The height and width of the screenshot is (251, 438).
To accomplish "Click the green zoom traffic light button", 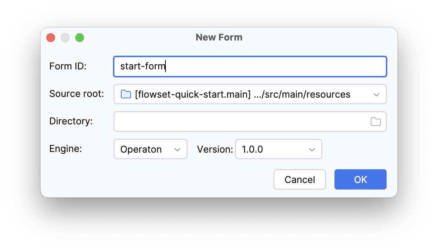I will pyautogui.click(x=80, y=37).
